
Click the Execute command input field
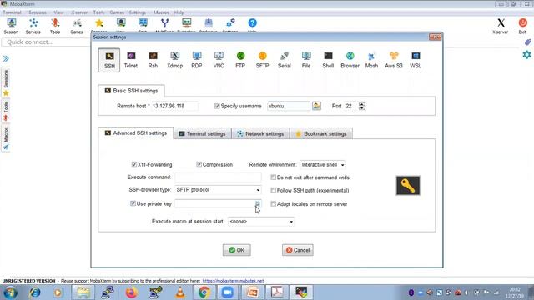(218, 177)
